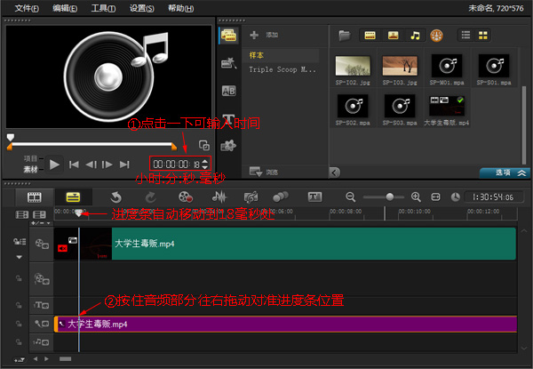Fit project in timeline window icon
The width and height of the screenshot is (533, 369).
pyautogui.click(x=435, y=197)
